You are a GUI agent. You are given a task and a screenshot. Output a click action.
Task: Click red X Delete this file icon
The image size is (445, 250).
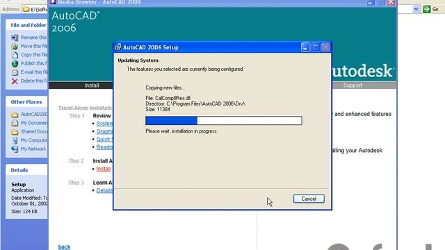[15, 81]
